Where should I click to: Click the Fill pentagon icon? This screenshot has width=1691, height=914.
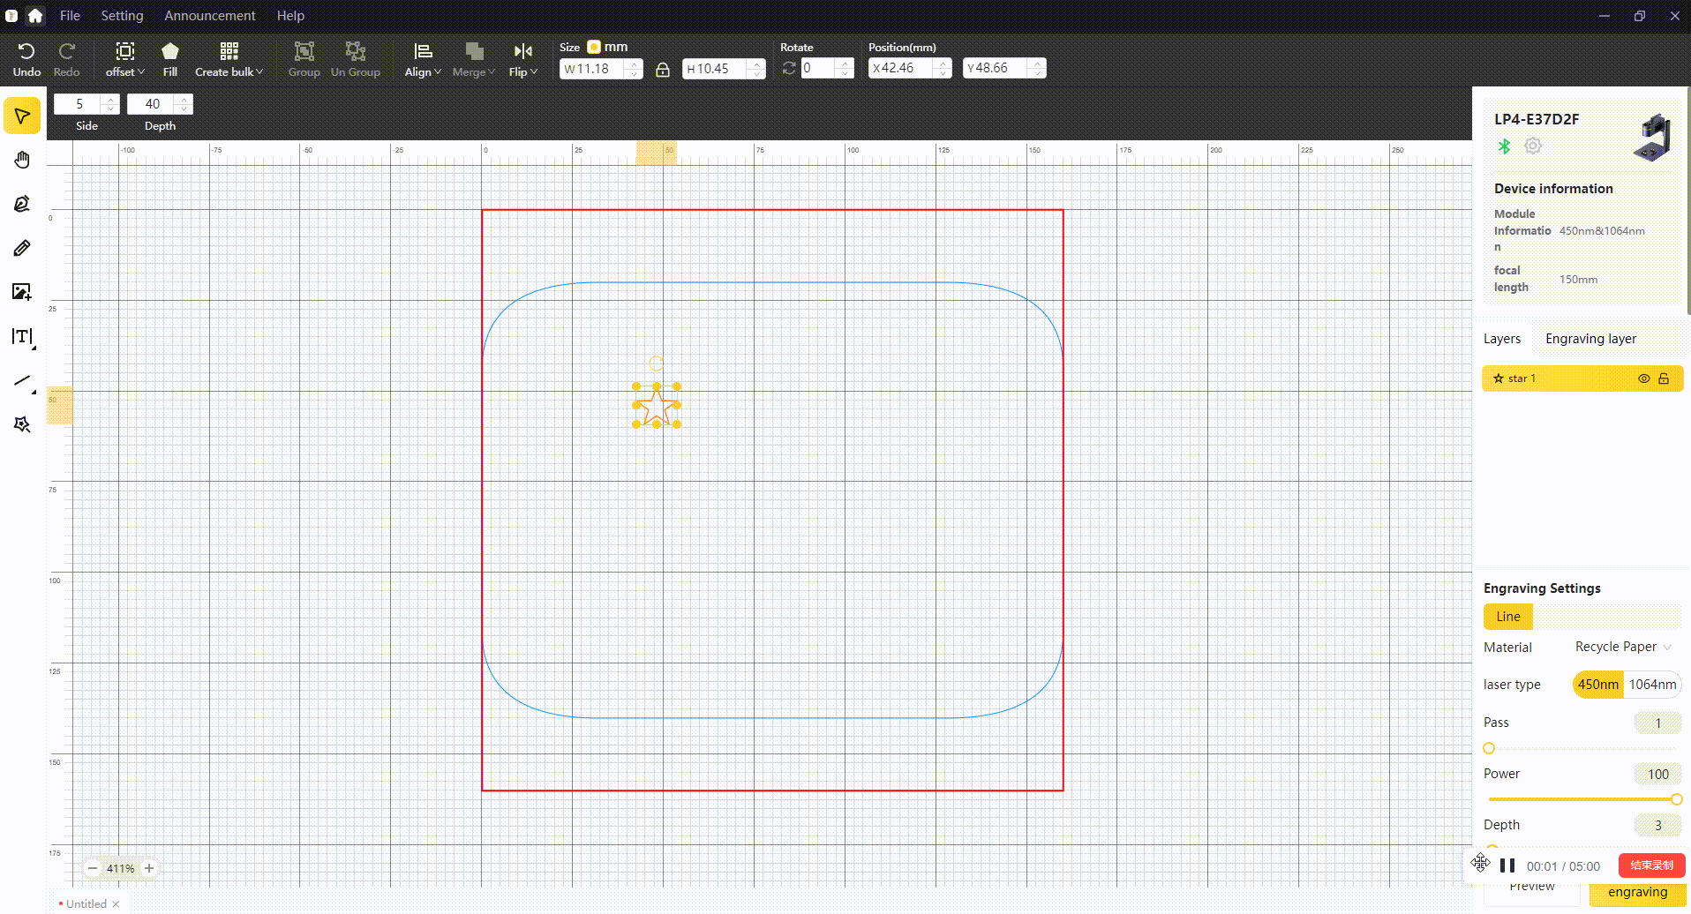(170, 51)
